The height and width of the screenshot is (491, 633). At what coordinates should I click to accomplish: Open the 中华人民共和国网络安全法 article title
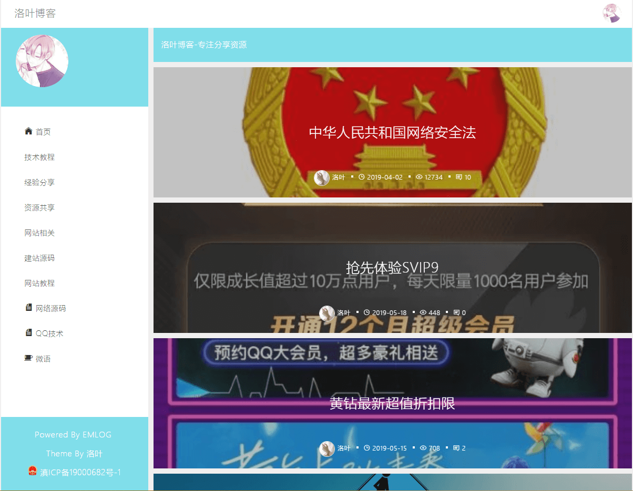[x=392, y=132]
